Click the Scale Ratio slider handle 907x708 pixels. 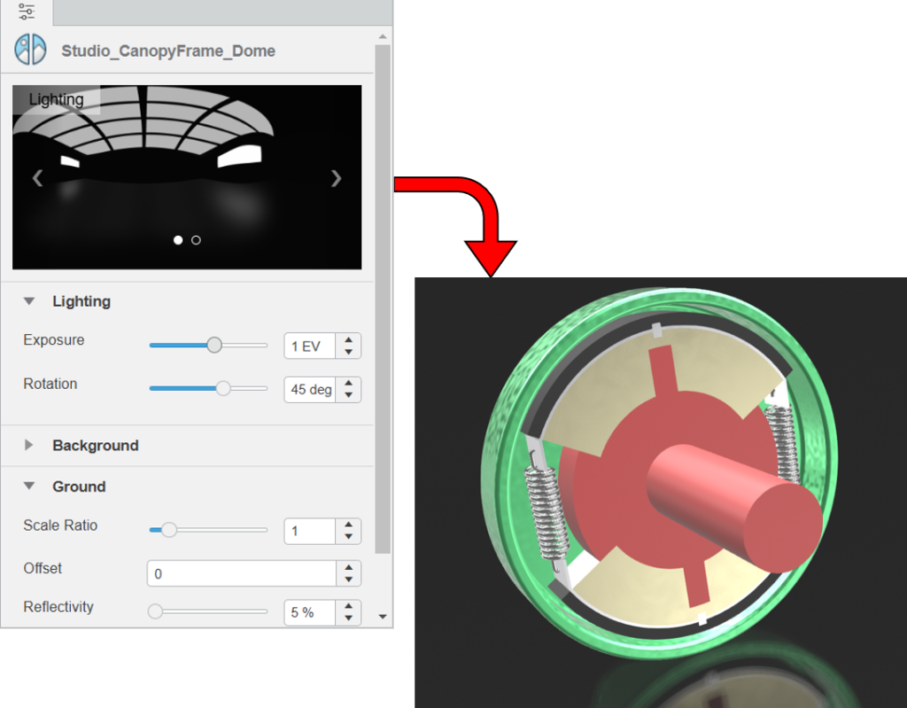click(169, 530)
